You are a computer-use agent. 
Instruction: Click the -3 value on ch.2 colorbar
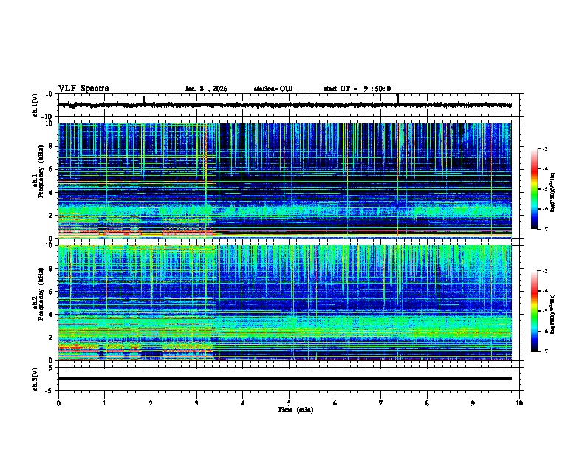[544, 271]
